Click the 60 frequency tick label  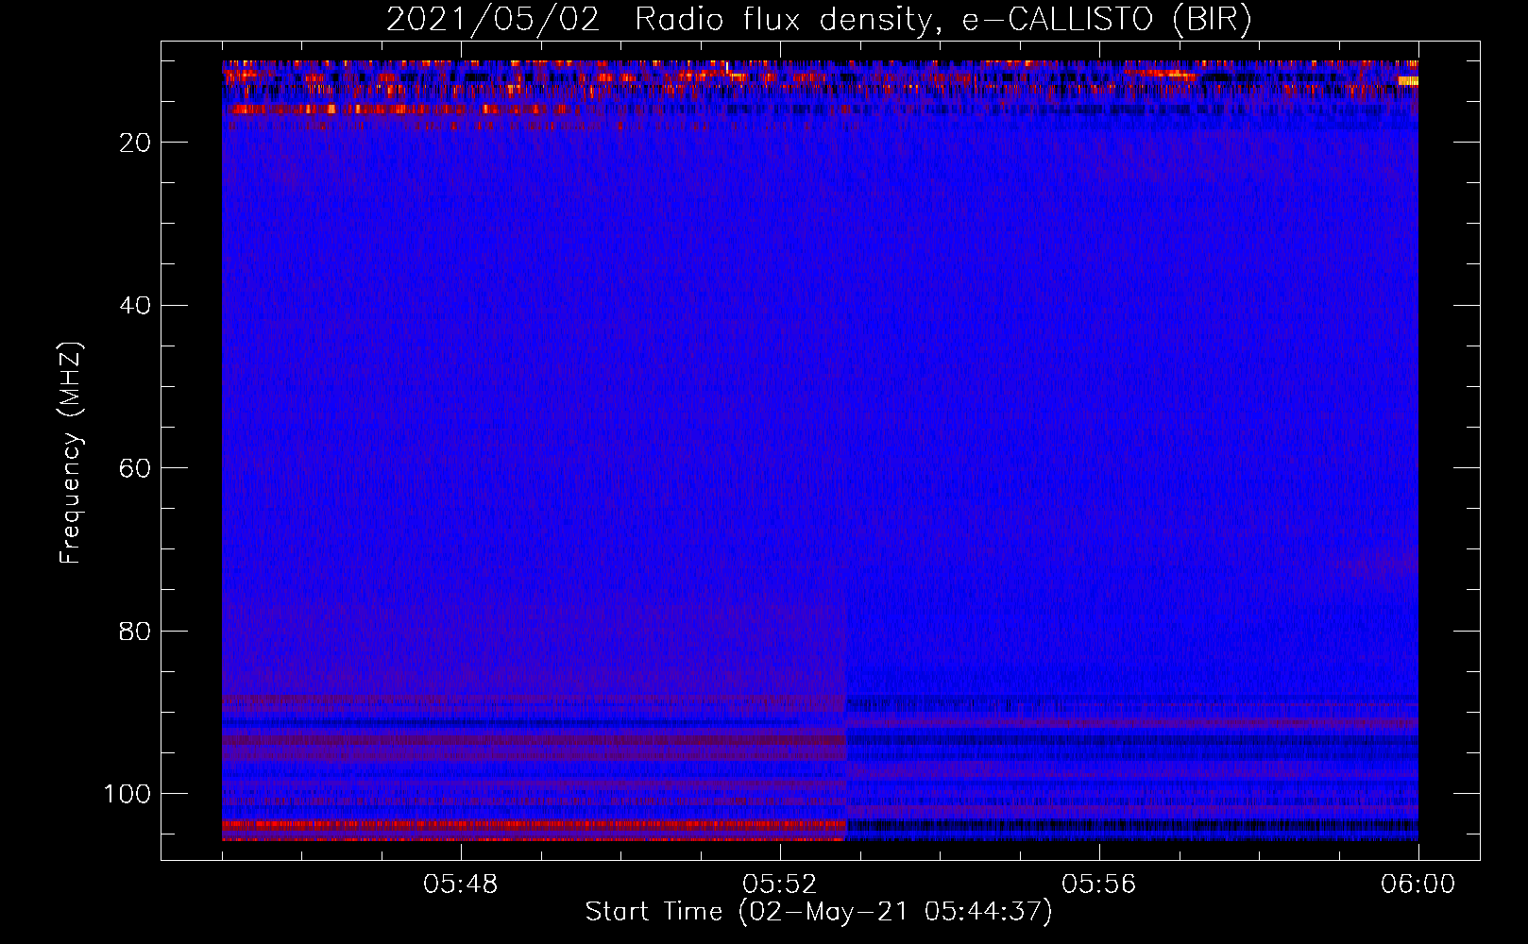(x=136, y=468)
